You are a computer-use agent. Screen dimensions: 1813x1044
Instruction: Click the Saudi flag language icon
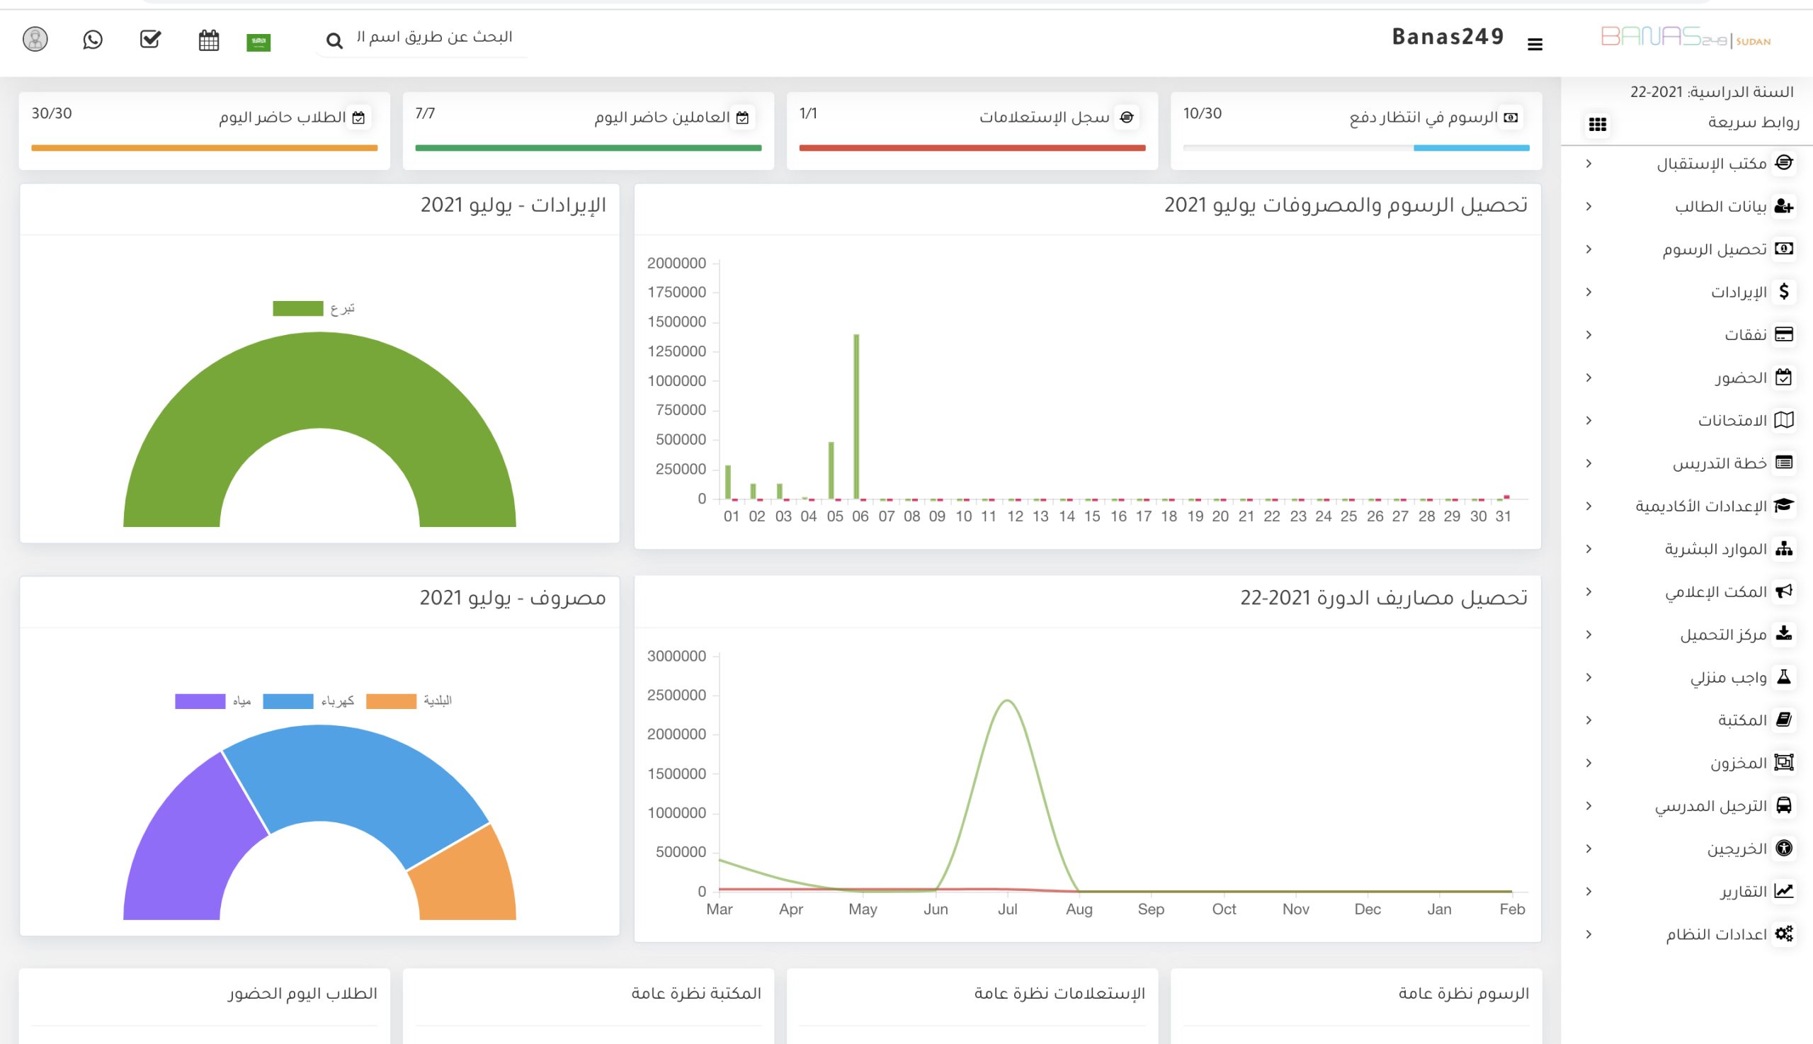coord(258,42)
